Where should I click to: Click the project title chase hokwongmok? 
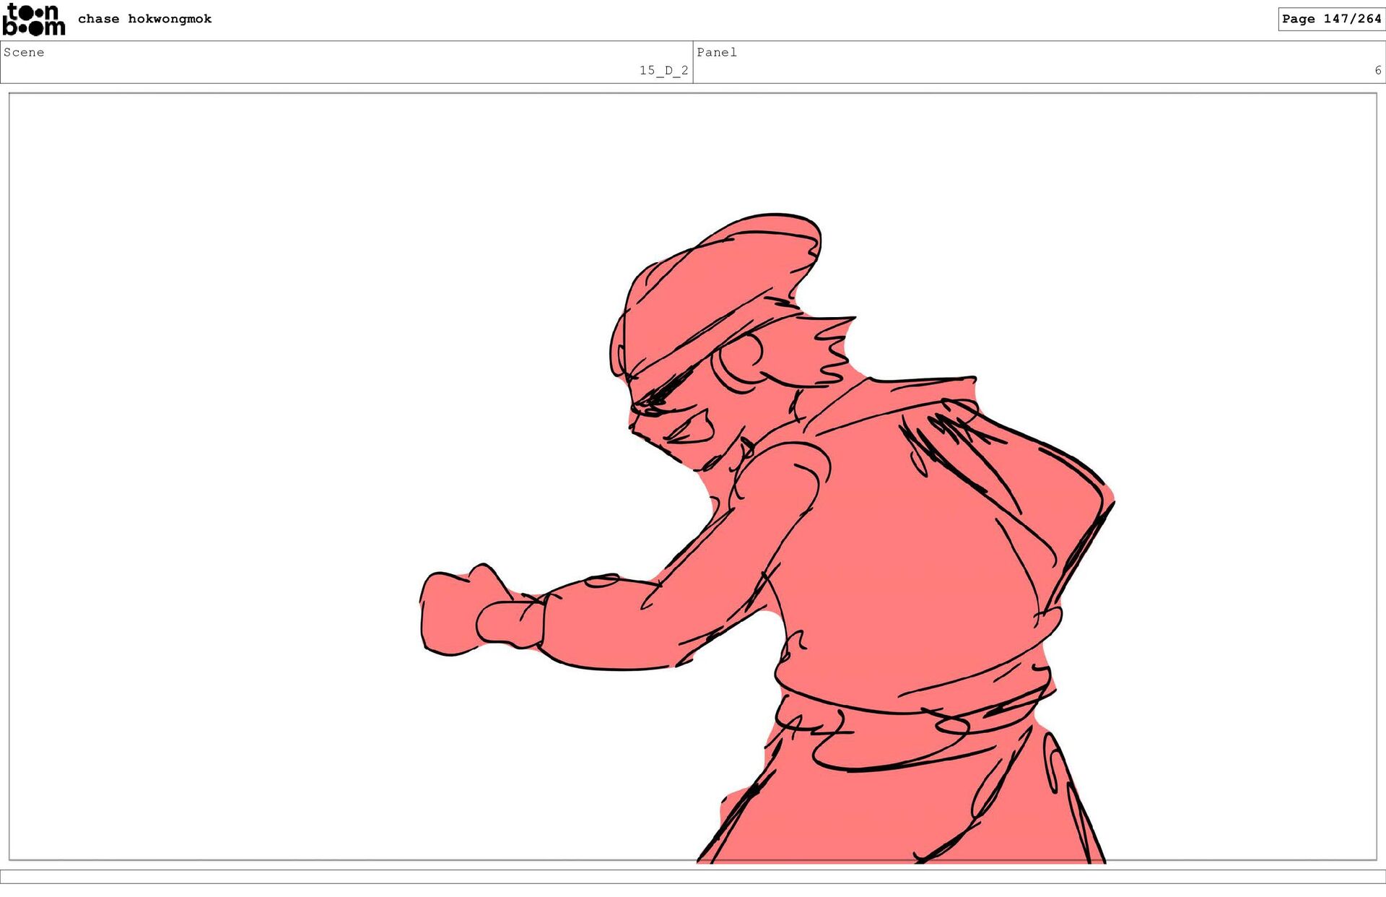[x=144, y=19]
